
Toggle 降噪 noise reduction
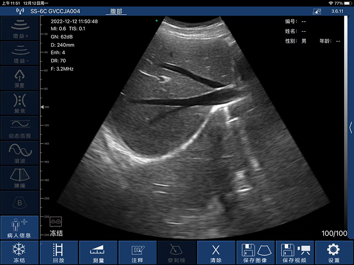(x=20, y=178)
